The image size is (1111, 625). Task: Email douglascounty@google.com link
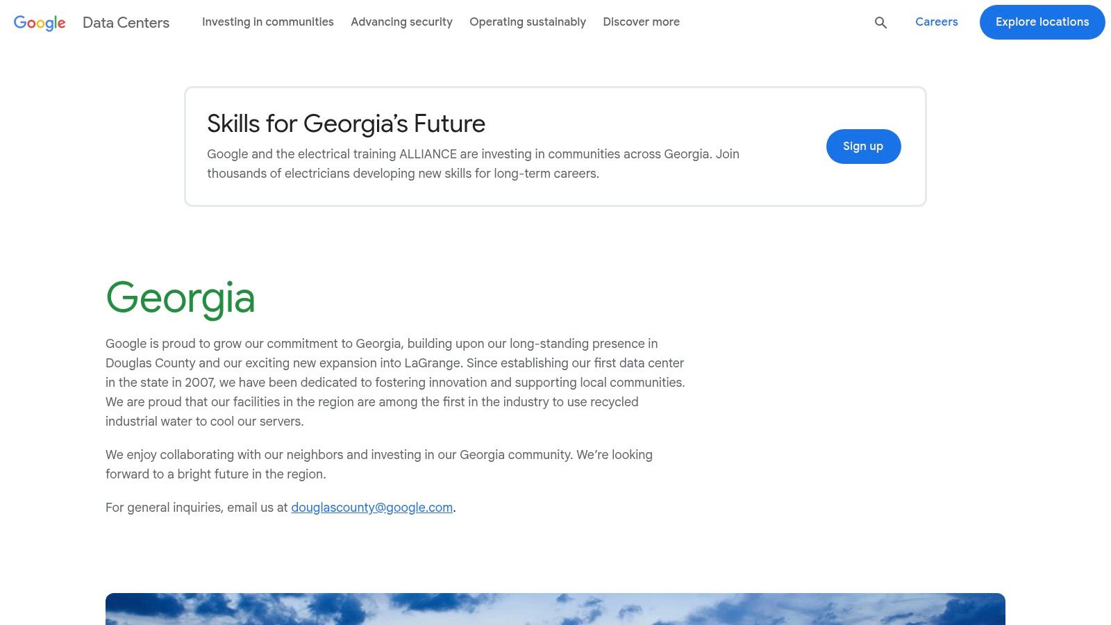click(371, 508)
